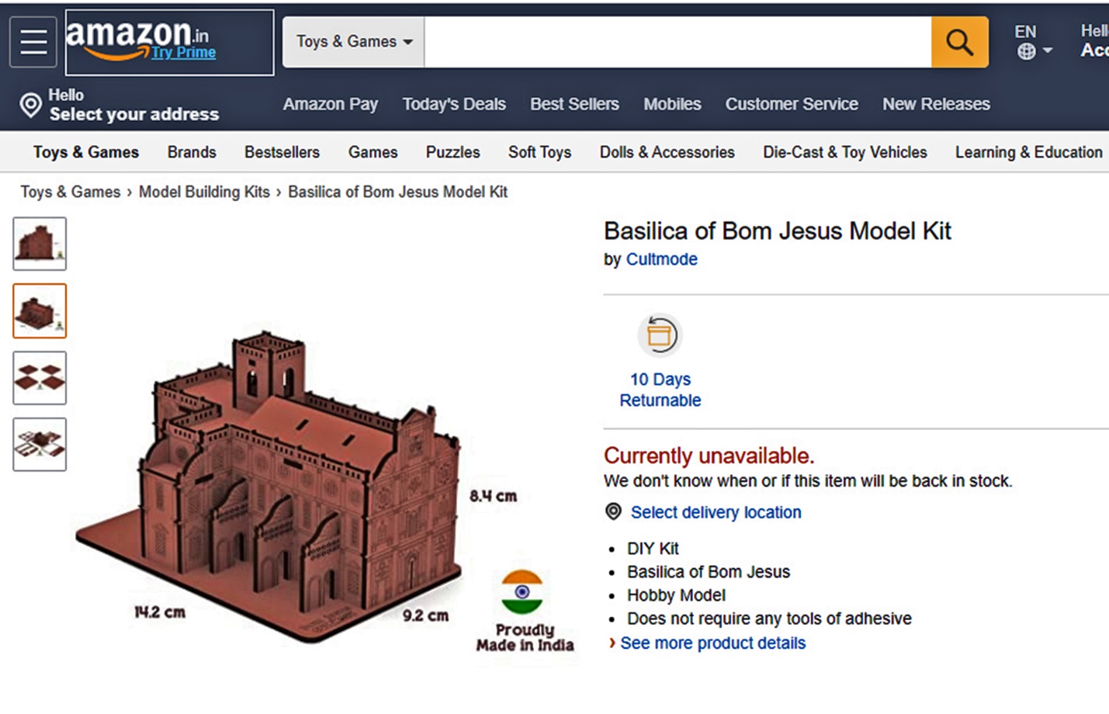The height and width of the screenshot is (714, 1109).
Task: Open the Toys & Games search category dropdown
Action: (353, 41)
